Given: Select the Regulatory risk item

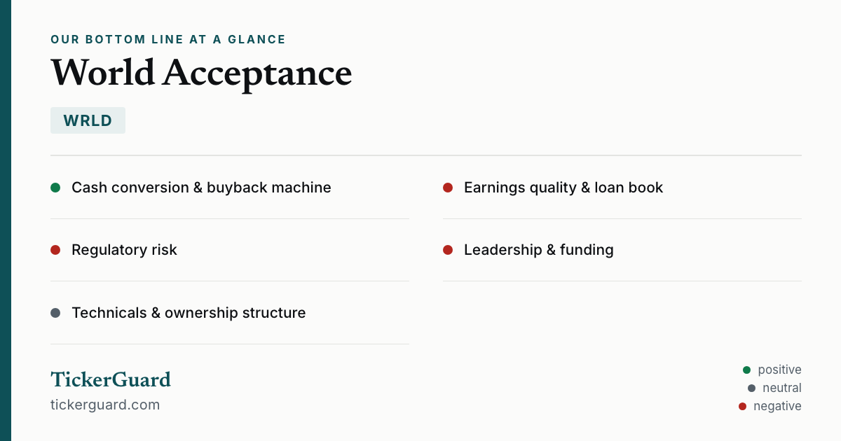Looking at the screenshot, I should click(230, 250).
